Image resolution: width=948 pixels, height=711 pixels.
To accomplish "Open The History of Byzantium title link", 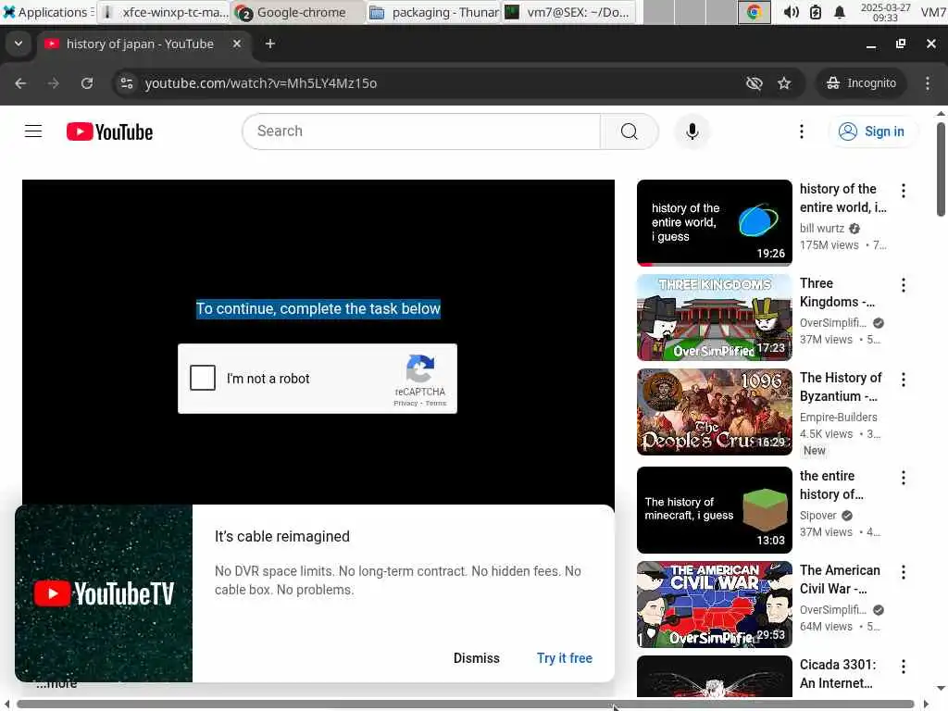I will click(x=841, y=387).
